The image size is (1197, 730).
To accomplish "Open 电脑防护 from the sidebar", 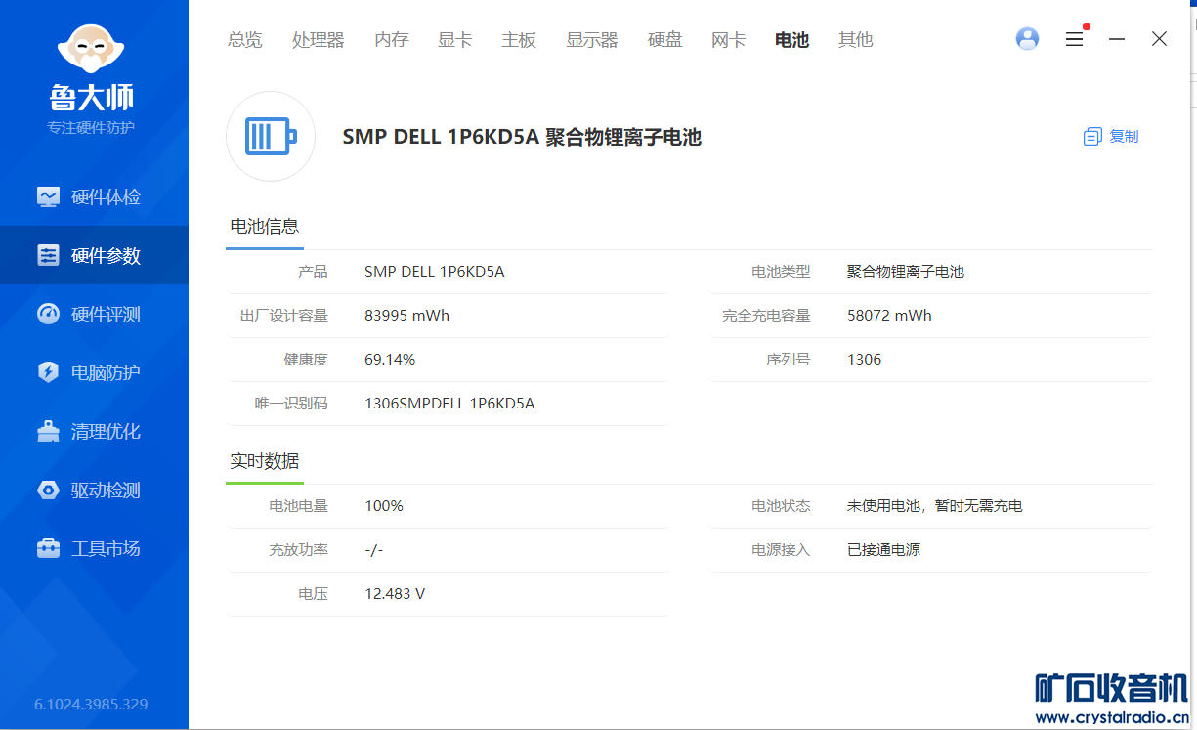I will point(106,372).
